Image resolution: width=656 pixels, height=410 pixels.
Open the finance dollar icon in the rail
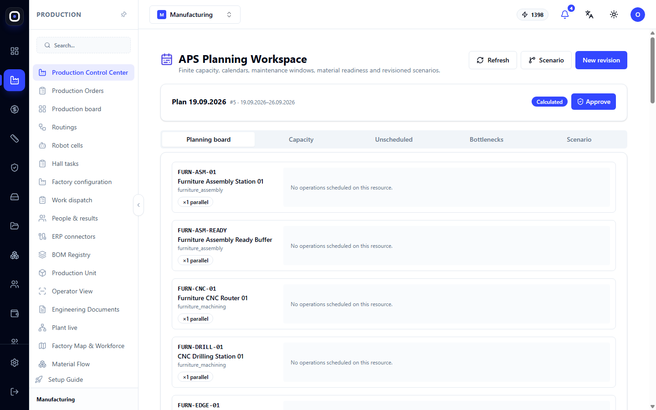click(x=15, y=109)
